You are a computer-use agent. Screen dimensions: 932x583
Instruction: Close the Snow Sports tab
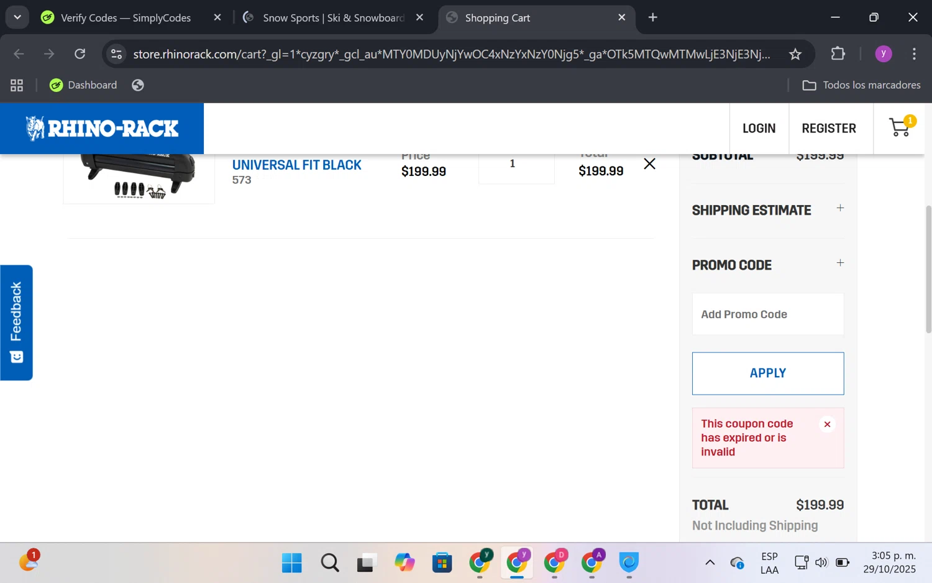[x=419, y=17]
